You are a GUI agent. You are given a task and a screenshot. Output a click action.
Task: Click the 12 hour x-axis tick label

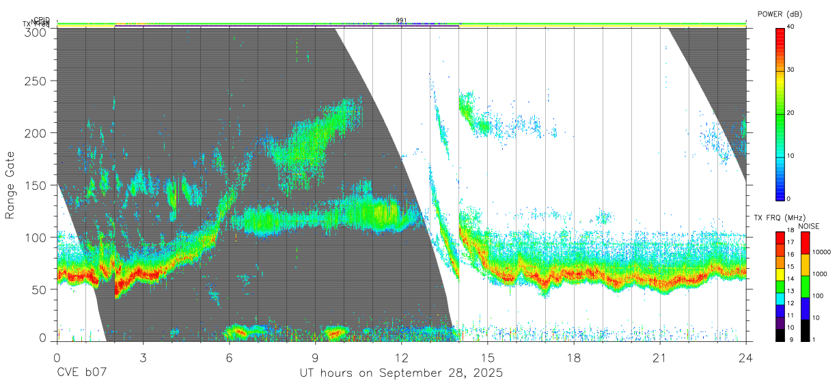point(401,358)
